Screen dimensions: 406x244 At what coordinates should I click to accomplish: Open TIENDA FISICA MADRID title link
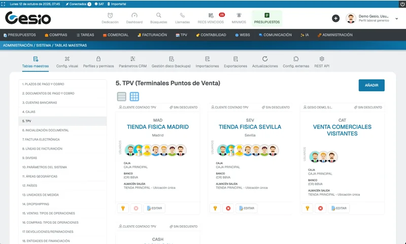click(x=158, y=127)
